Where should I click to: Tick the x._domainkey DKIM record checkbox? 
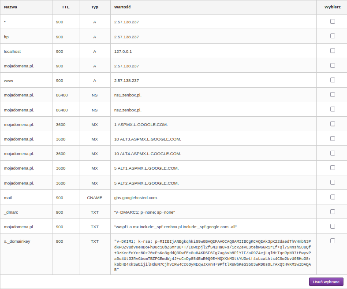332,241
